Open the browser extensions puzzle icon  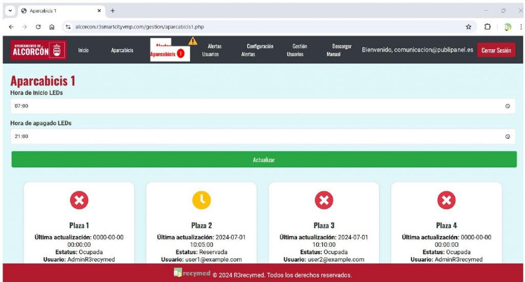pyautogui.click(x=488, y=27)
